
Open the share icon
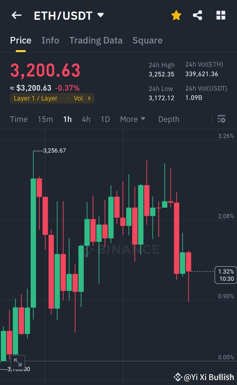197,15
